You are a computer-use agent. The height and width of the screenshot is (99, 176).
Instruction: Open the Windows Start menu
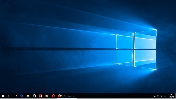point(3,96)
